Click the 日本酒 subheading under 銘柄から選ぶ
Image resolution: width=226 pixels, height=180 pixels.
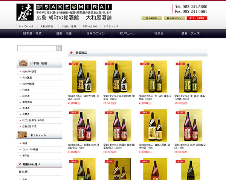[x=23, y=172]
